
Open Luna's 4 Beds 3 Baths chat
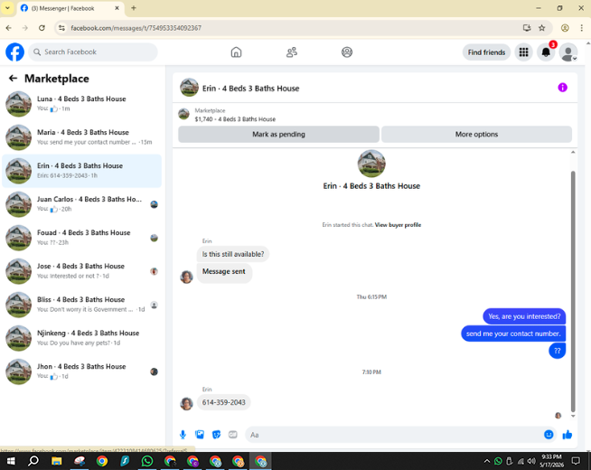[82, 104]
